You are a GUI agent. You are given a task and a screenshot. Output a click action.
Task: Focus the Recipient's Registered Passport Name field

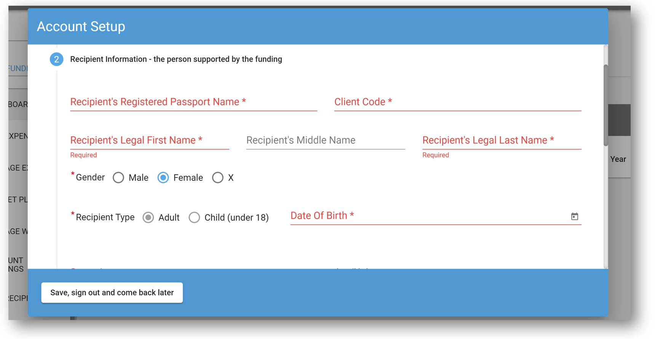click(193, 102)
